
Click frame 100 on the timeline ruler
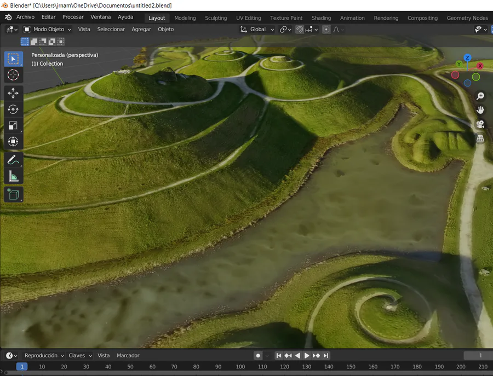click(240, 367)
